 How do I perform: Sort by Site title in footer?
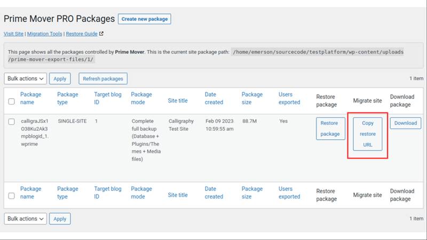178,195
